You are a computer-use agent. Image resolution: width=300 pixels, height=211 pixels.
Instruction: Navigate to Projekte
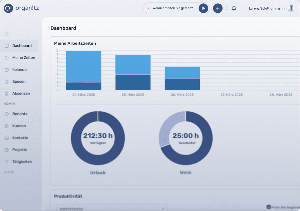pyautogui.click(x=20, y=150)
